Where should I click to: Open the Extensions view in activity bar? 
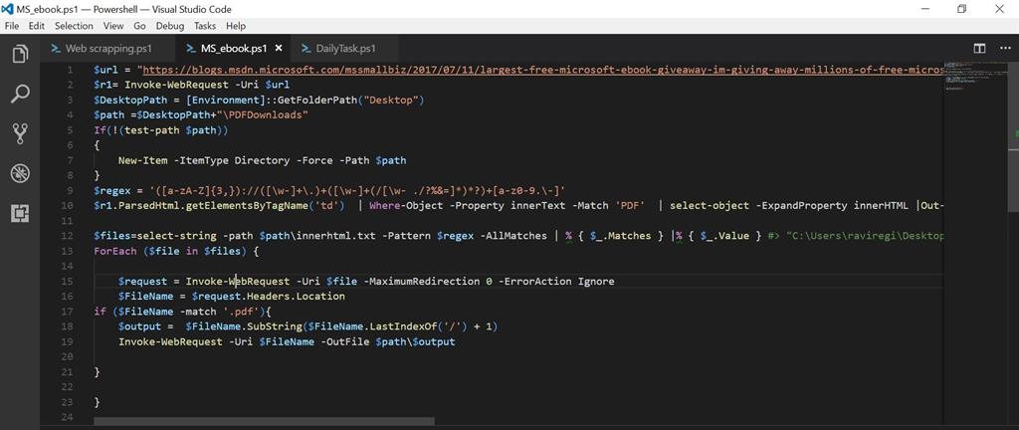tap(20, 214)
